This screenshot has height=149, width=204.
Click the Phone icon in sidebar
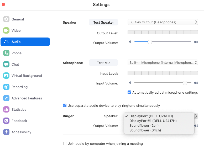[x=6, y=53]
